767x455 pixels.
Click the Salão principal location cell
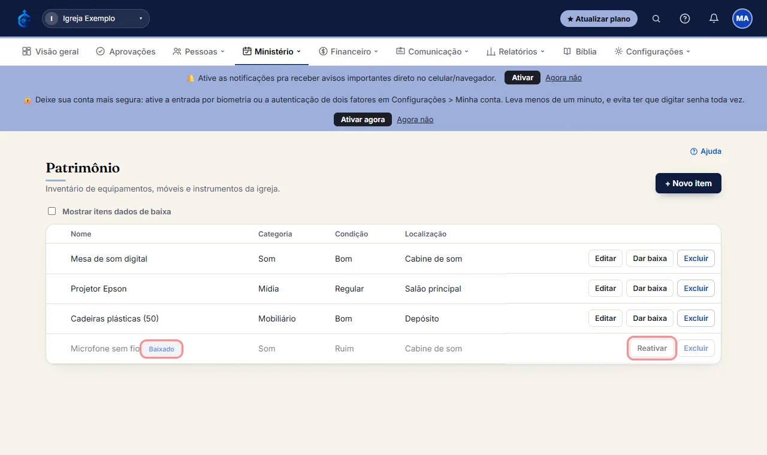point(433,289)
